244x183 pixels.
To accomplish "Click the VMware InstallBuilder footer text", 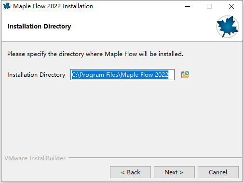I will [35, 158].
